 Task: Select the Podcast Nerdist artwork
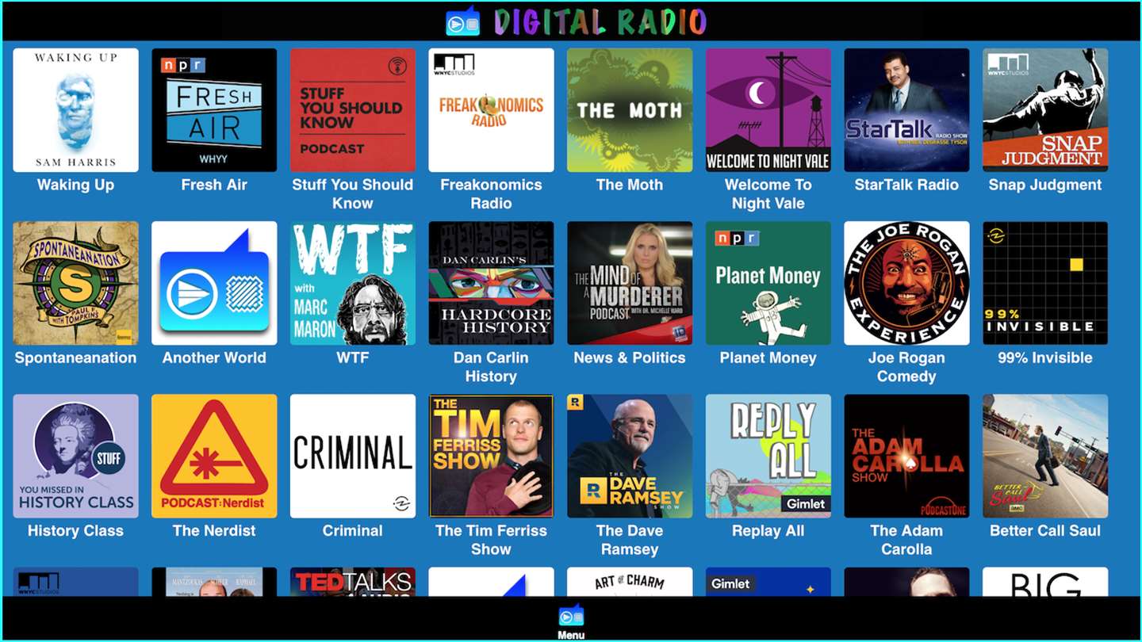214,456
